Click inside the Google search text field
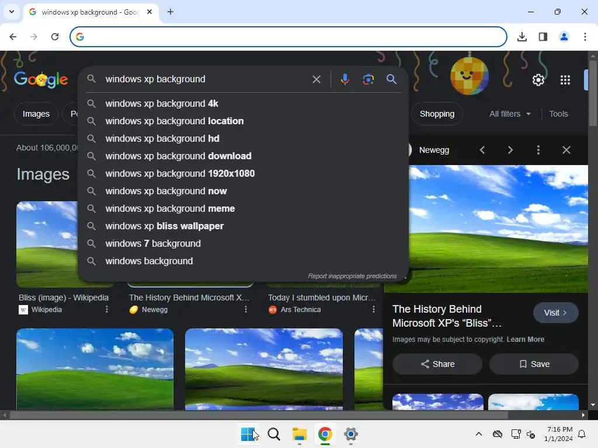The height and width of the screenshot is (448, 598). coord(206,79)
